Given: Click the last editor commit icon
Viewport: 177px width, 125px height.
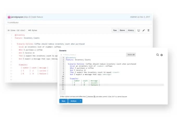Looking at the screenshot, I should [x=94, y=96].
